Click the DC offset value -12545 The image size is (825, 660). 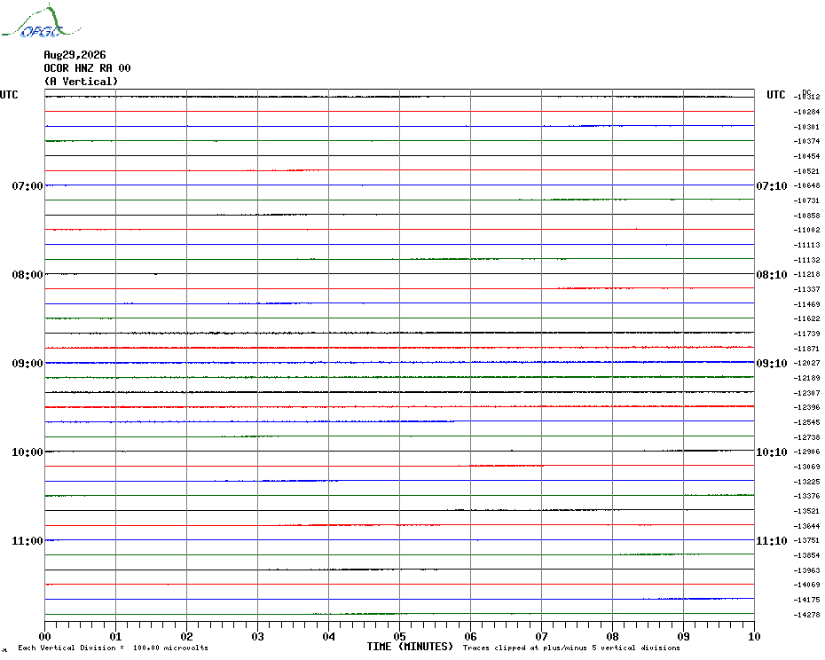(806, 422)
